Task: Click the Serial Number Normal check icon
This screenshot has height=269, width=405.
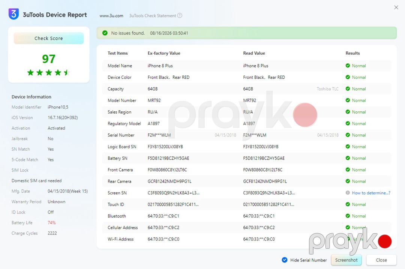Action: click(x=348, y=135)
